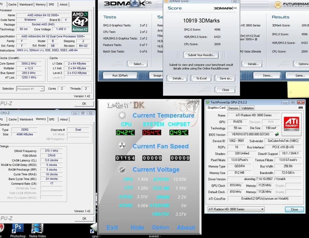This screenshot has height=238, width=309.
Task: Click the yellow sticky note on the desktop
Action: click(x=298, y=89)
